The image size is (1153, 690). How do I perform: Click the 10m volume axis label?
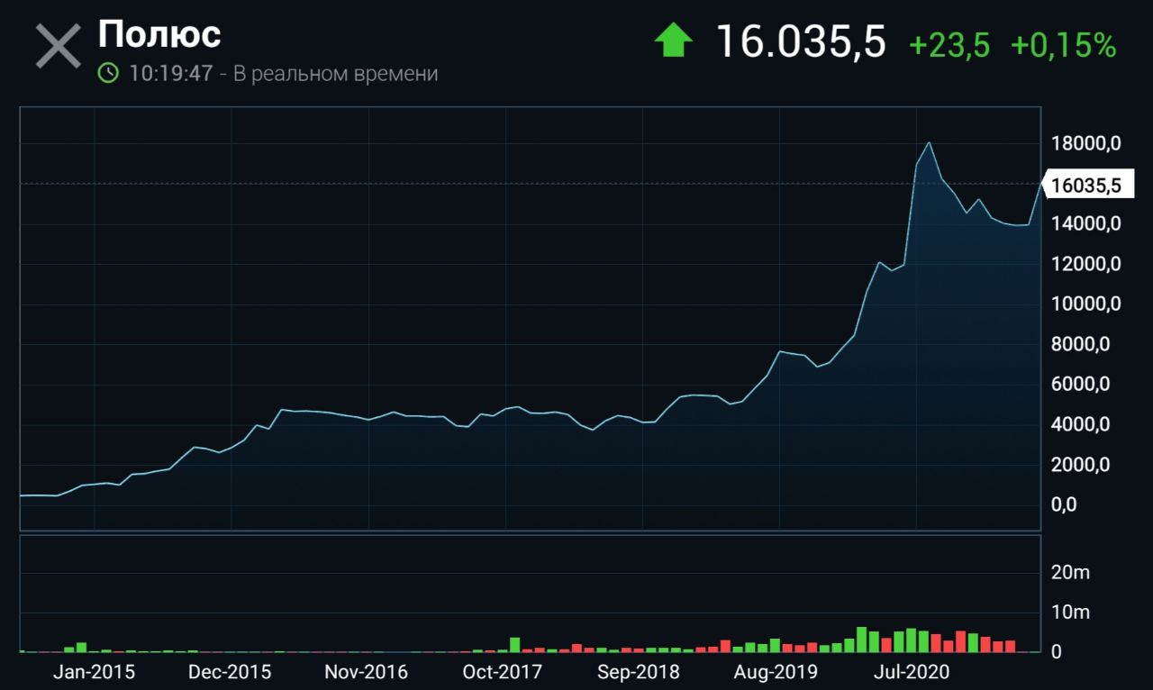tap(1070, 613)
